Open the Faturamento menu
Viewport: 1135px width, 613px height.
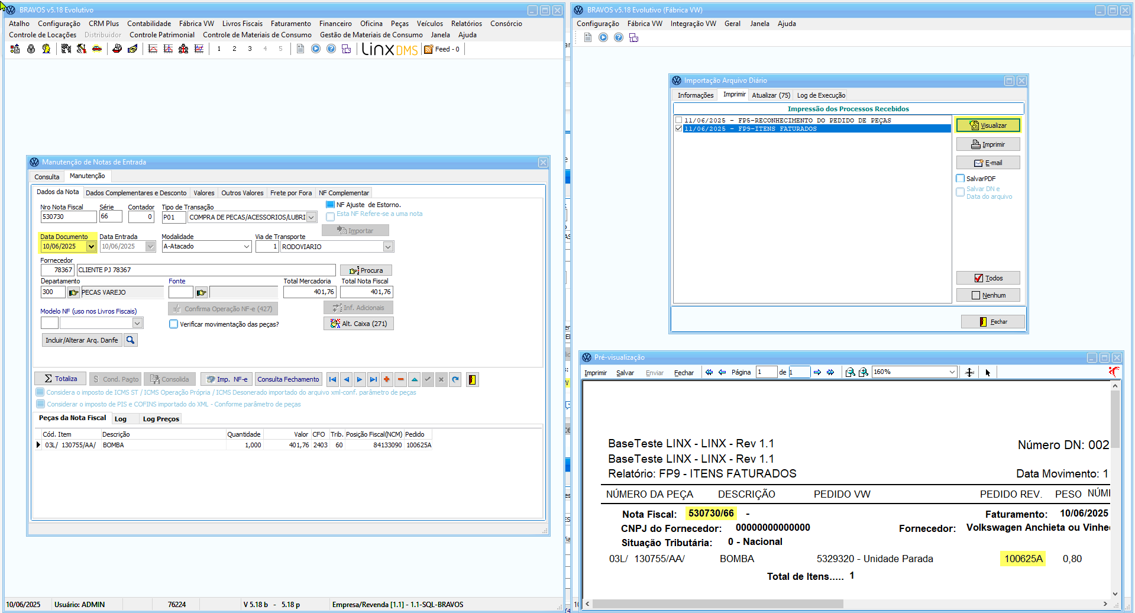[290, 24]
